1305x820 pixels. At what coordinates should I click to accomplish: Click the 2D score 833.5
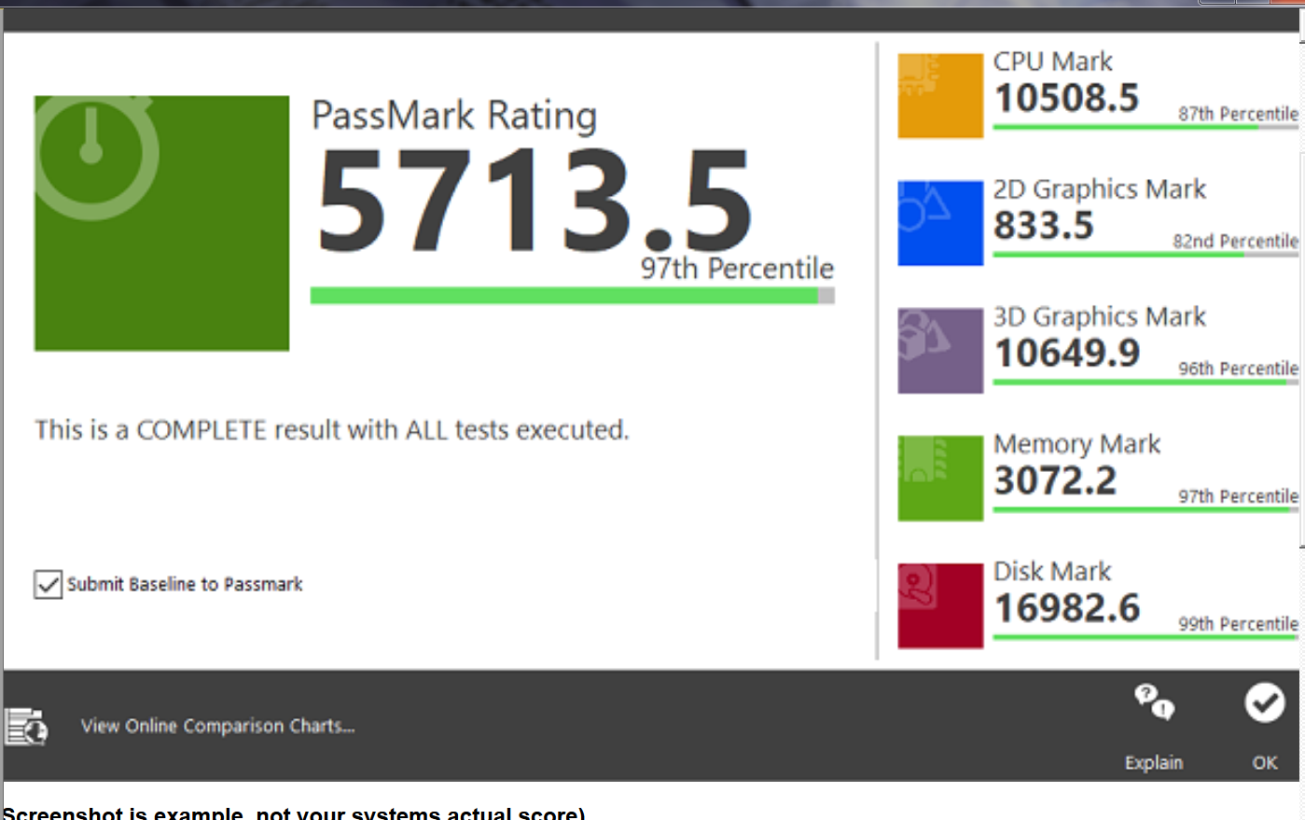(x=1044, y=226)
